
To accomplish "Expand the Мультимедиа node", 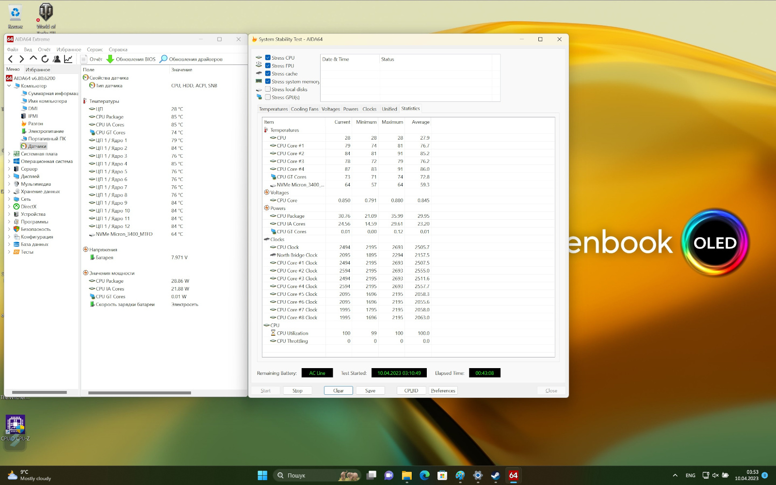I will click(x=9, y=184).
